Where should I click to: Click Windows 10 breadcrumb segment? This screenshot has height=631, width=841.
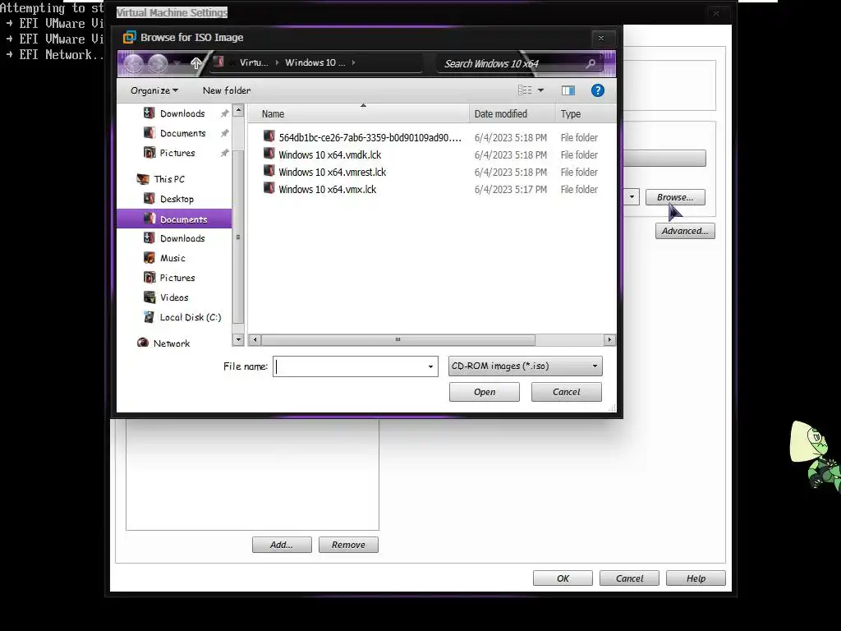point(315,62)
